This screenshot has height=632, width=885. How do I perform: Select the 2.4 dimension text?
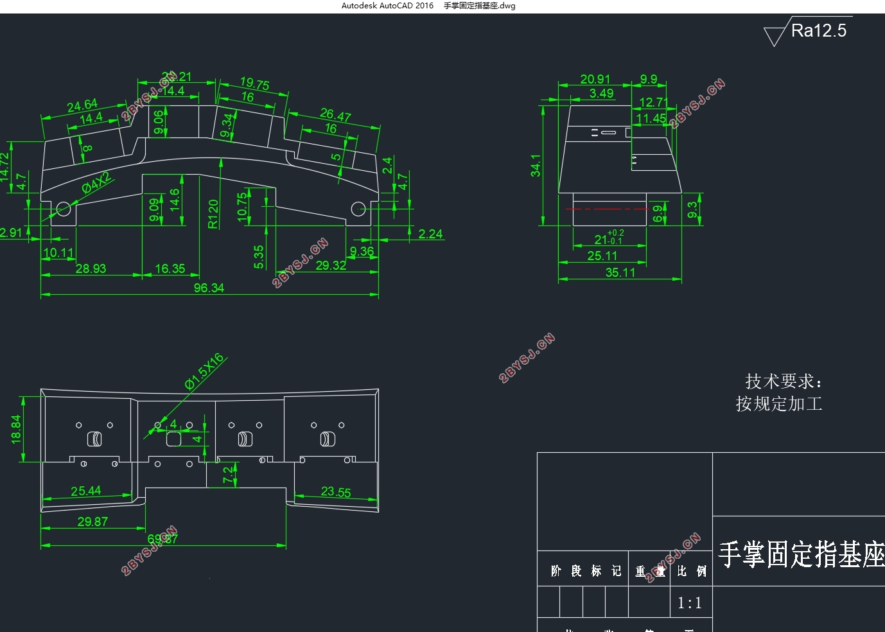tap(387, 165)
